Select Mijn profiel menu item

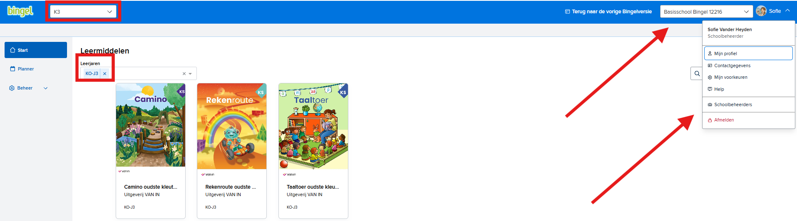(x=748, y=53)
